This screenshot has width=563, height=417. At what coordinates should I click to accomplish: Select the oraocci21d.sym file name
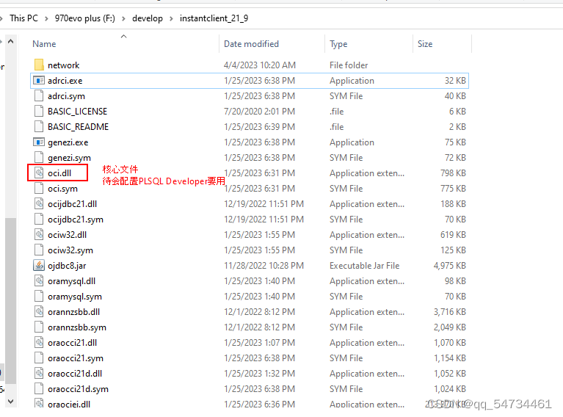pyautogui.click(x=78, y=389)
